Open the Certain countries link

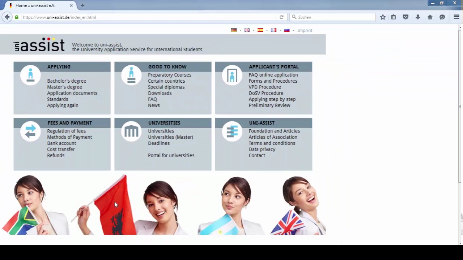pyautogui.click(x=166, y=81)
